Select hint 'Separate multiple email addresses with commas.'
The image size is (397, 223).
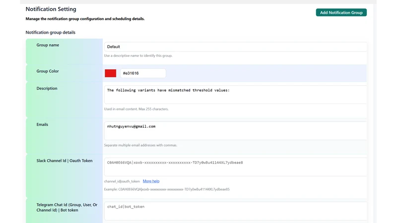(x=140, y=145)
